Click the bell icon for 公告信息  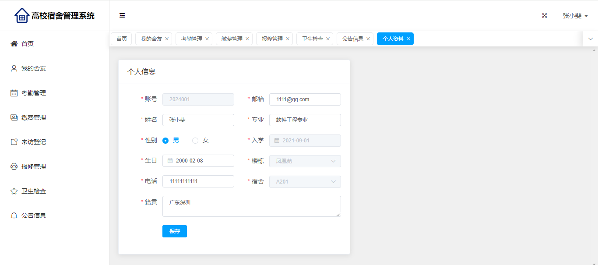(14, 216)
